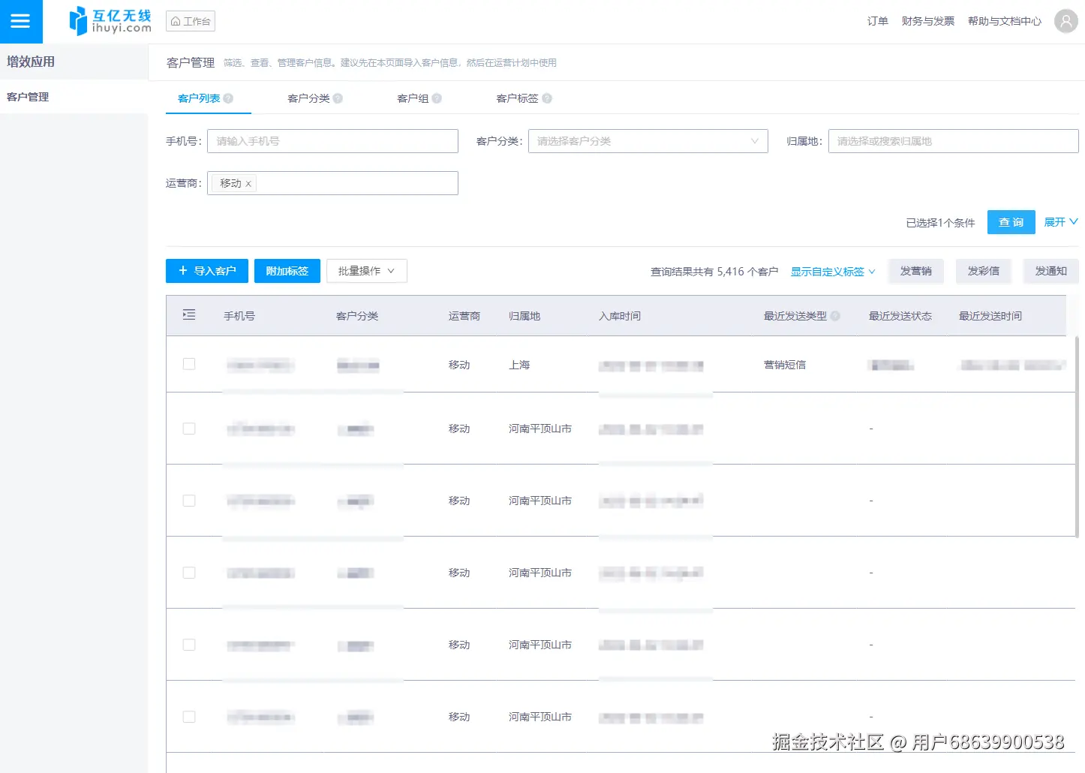Click help icon next to 客户标签

tap(547, 98)
